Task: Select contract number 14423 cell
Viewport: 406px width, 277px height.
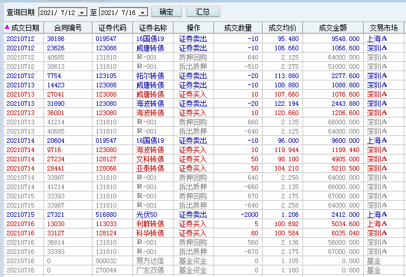Action: (x=56, y=85)
